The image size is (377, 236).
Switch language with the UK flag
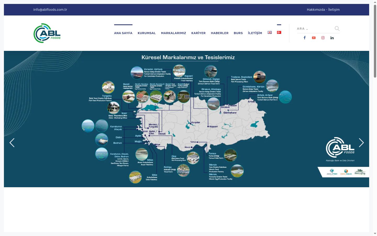[x=270, y=33]
